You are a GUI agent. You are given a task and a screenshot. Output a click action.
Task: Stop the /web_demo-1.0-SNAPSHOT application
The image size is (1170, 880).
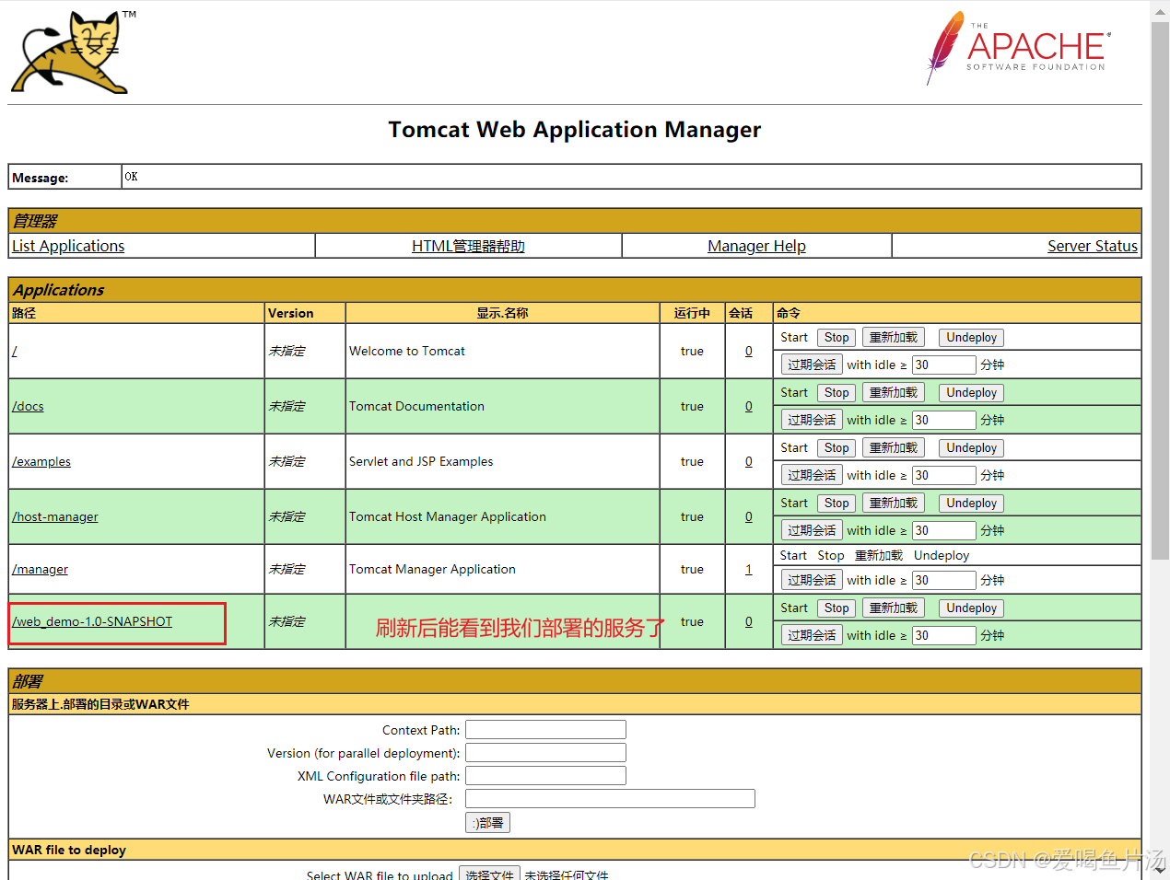click(837, 608)
